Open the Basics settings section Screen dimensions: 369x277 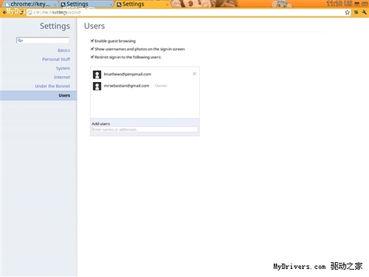tap(63, 50)
